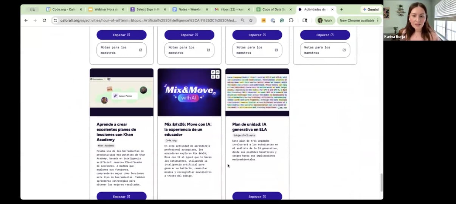Click the browser reload icon
The width and height of the screenshot is (456, 204).
44,20
